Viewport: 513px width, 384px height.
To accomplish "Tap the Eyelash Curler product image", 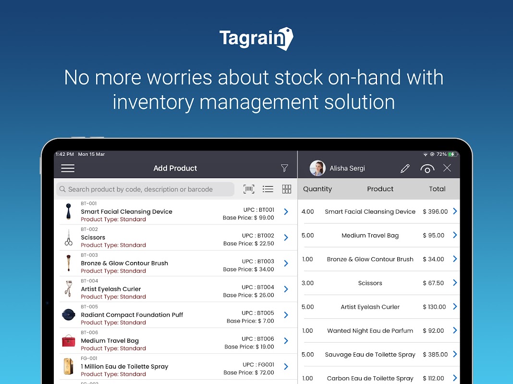I will point(68,289).
